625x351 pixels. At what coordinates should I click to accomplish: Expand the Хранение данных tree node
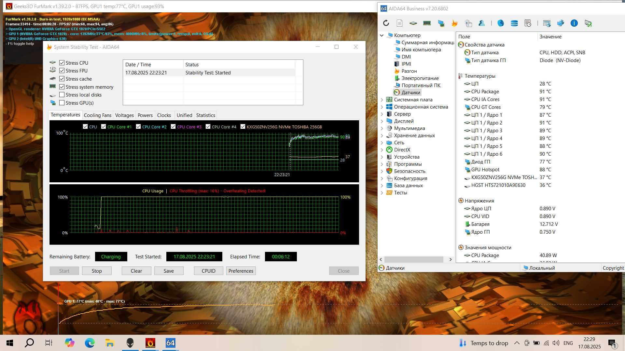382,136
